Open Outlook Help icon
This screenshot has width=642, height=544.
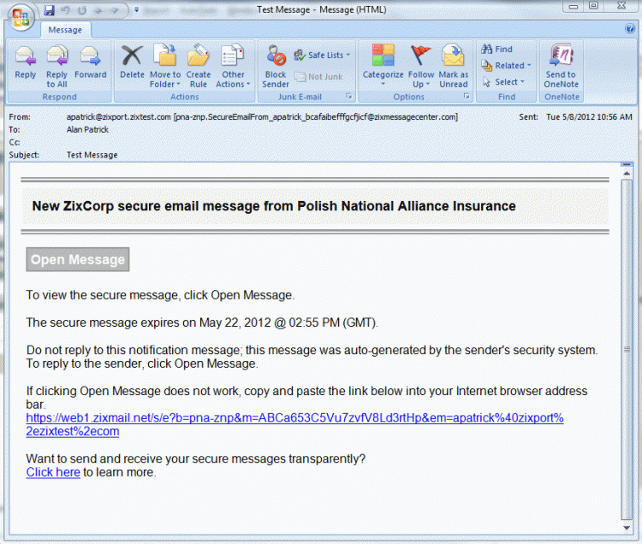pos(630,28)
